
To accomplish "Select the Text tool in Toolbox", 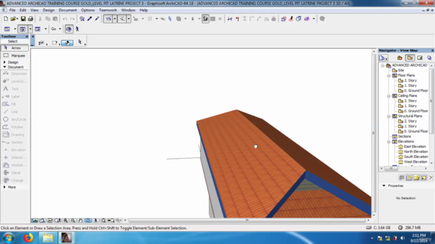I will [x=15, y=89].
